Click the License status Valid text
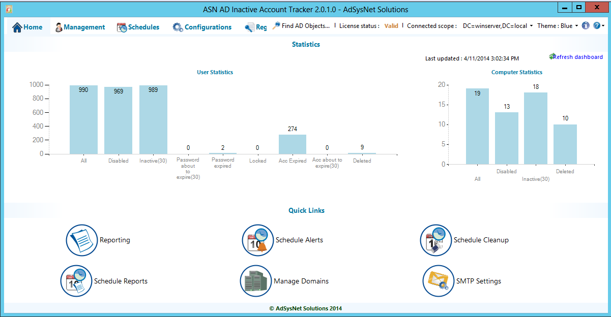The width and height of the screenshot is (611, 317). pos(391,25)
